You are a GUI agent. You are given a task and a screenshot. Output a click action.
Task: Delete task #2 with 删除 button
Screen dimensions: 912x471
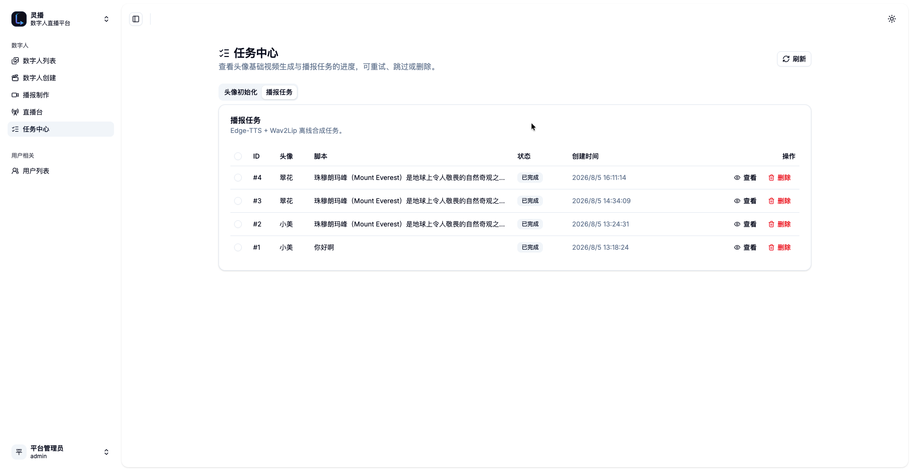click(779, 224)
